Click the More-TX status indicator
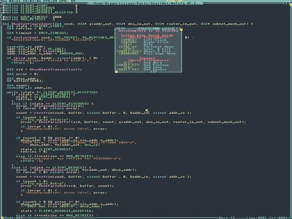The height and width of the screenshot is (219, 292). [227, 218]
